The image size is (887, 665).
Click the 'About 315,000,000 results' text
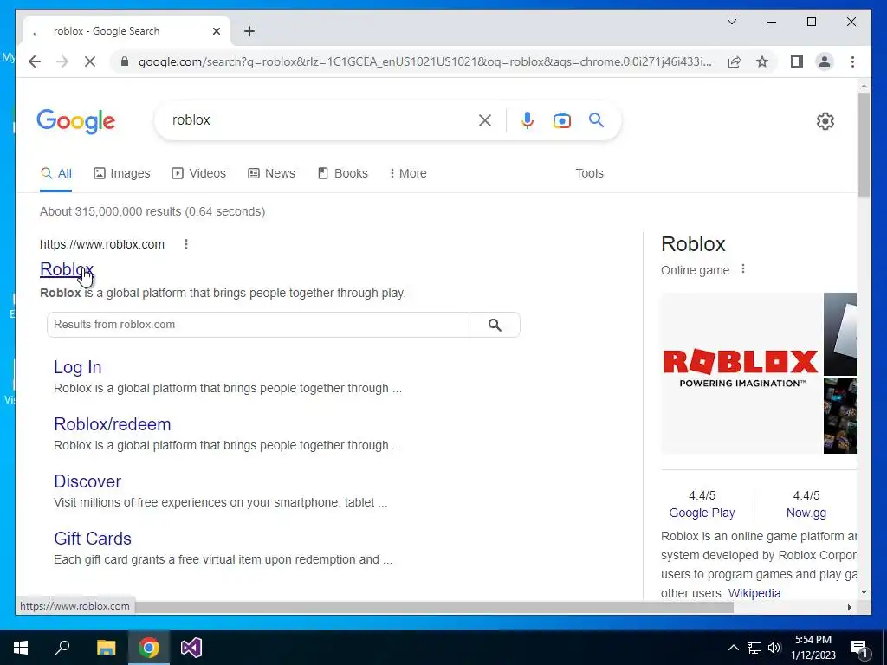[x=152, y=211]
